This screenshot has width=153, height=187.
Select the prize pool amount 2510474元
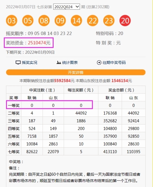[x=39, y=43]
